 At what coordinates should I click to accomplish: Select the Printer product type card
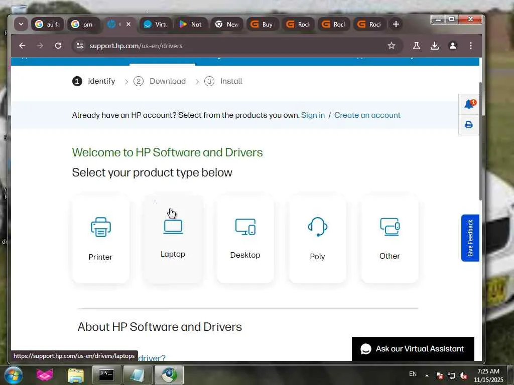click(x=100, y=239)
